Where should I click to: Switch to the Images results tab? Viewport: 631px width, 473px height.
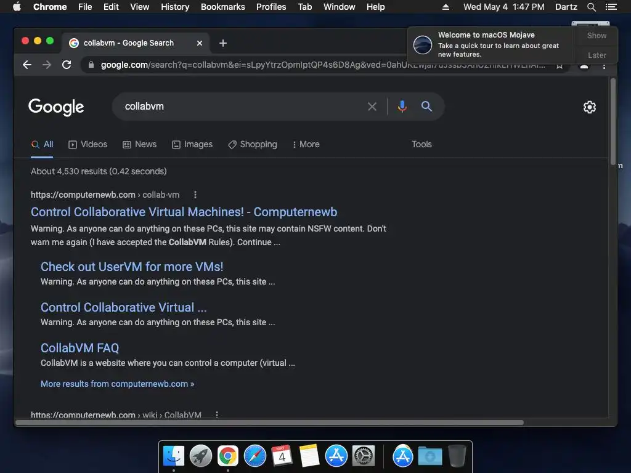pos(192,144)
